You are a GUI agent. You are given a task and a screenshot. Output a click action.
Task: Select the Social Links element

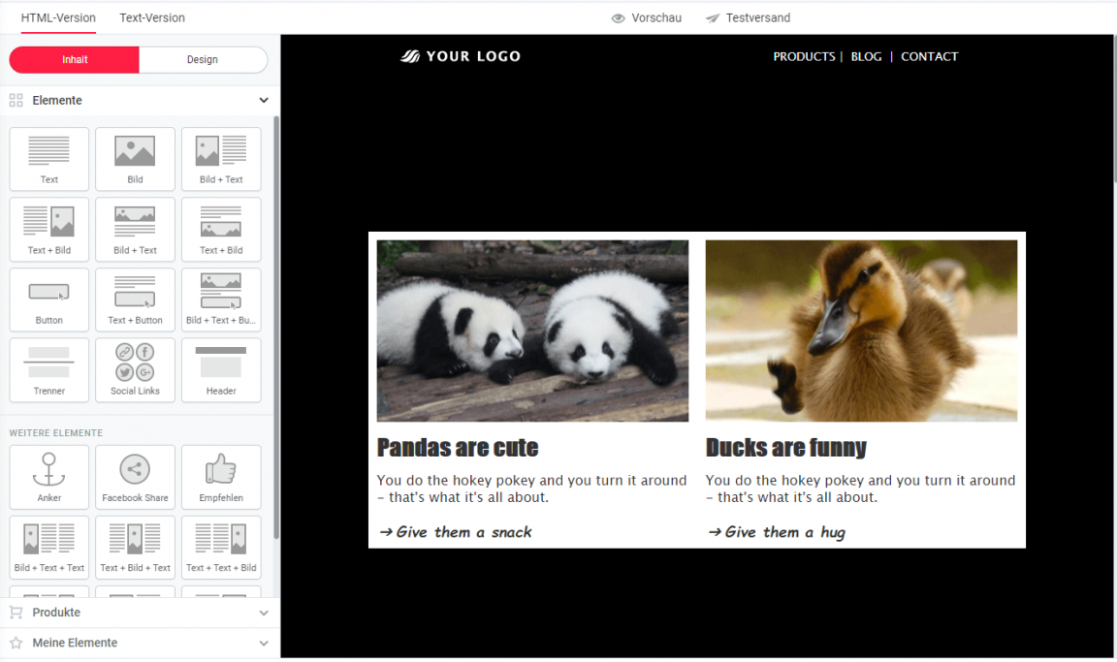click(135, 369)
